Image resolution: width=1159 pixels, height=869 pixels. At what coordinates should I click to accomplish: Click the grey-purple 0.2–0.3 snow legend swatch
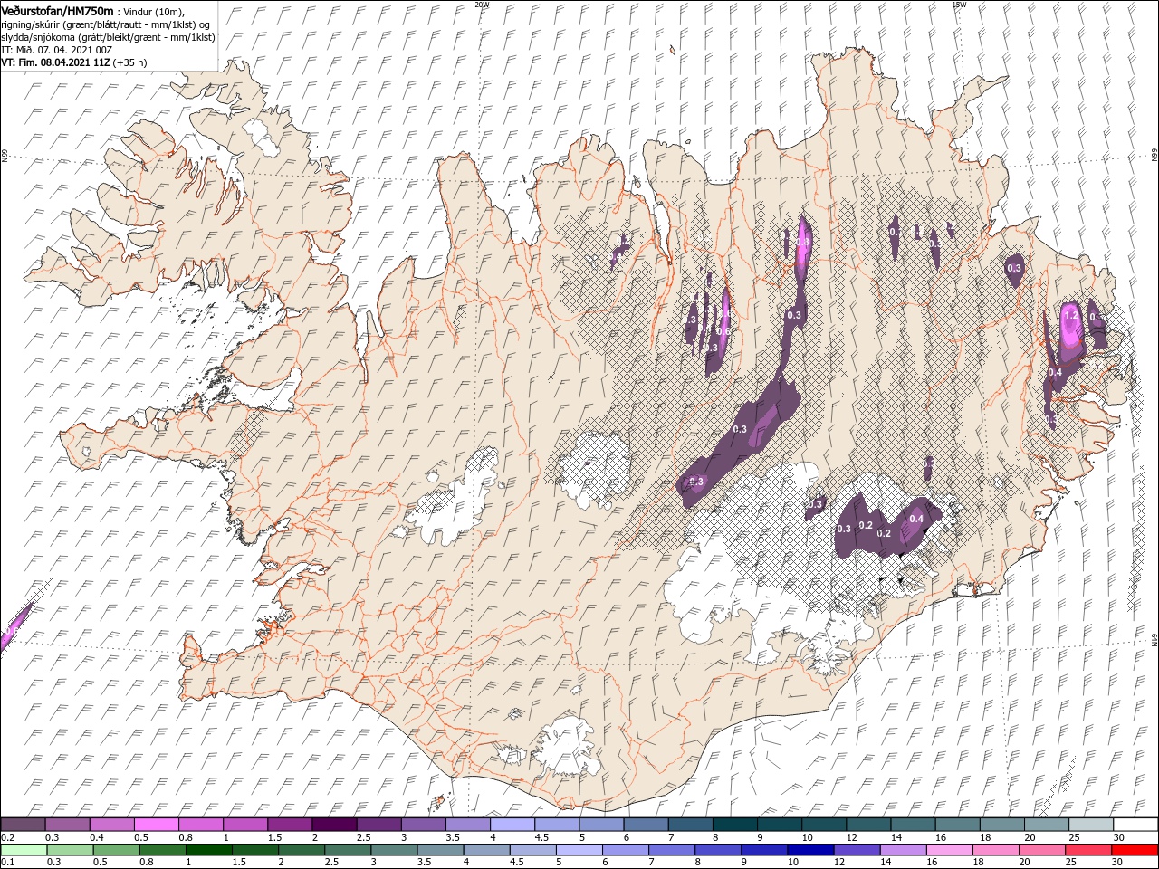[23, 825]
